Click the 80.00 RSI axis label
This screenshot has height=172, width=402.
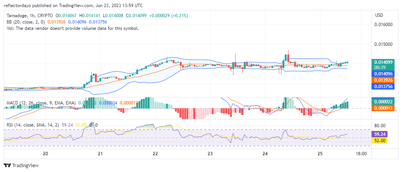[x=380, y=126]
